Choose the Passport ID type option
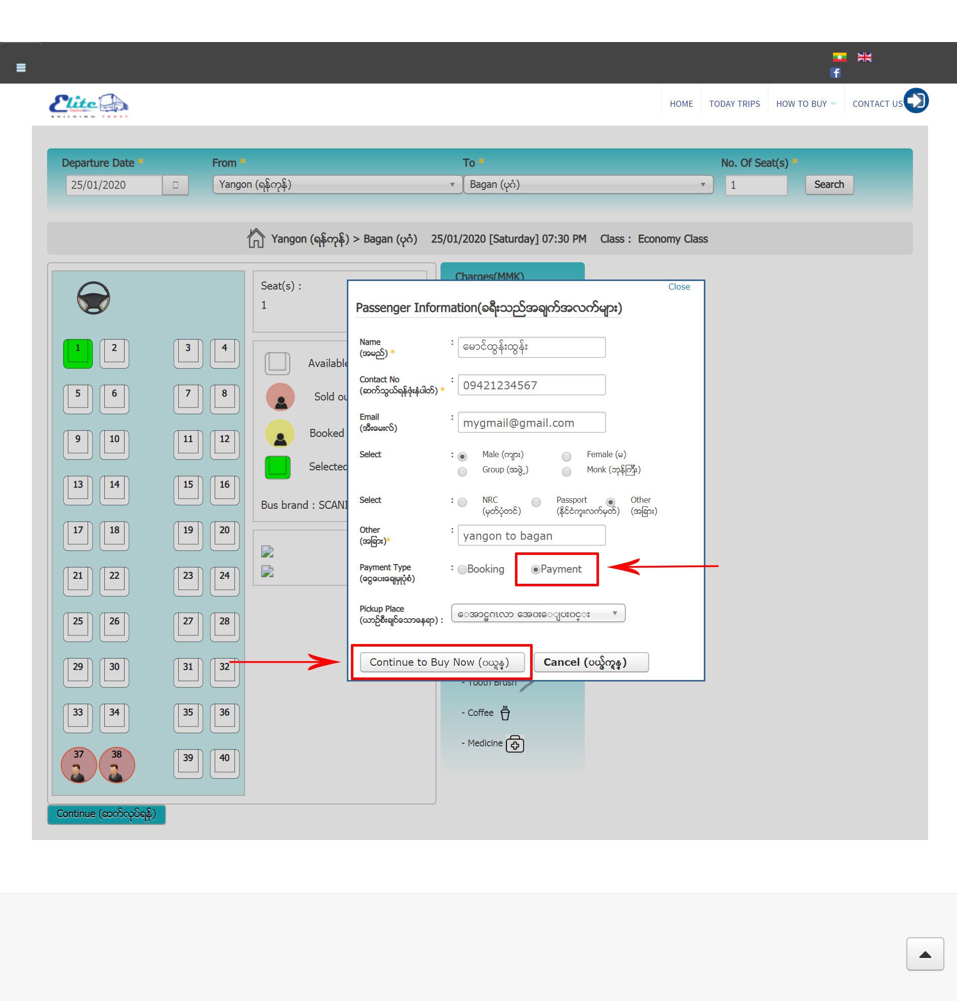The width and height of the screenshot is (957, 1001). tap(536, 502)
